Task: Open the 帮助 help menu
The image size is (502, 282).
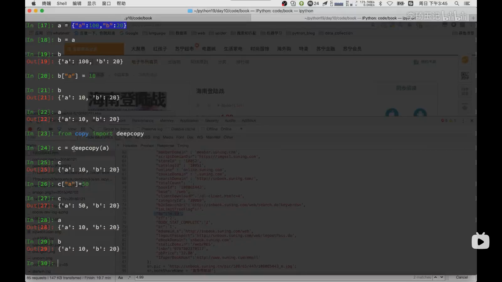Action: [x=121, y=3]
